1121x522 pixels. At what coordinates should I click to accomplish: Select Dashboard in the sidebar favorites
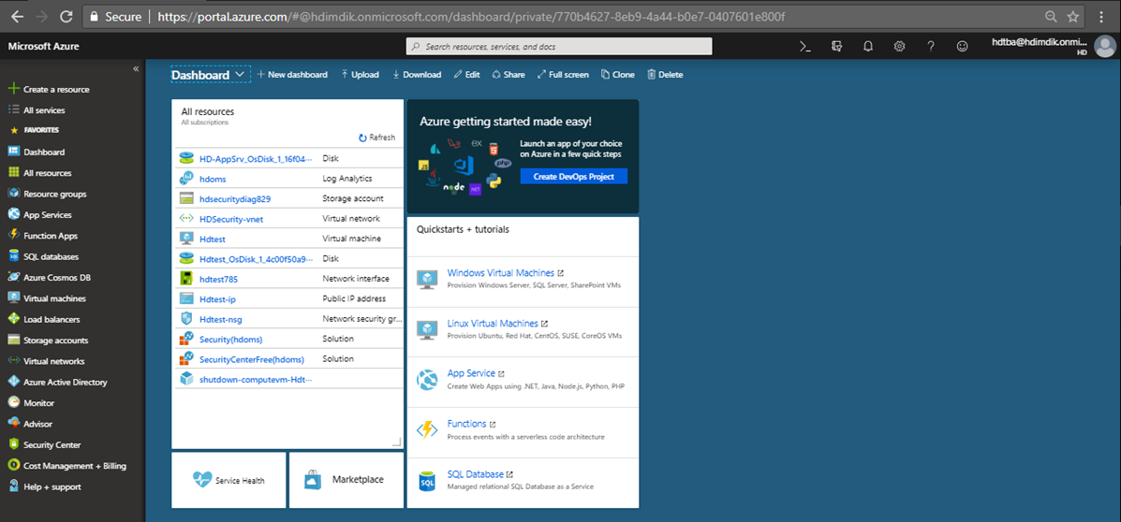[36, 152]
